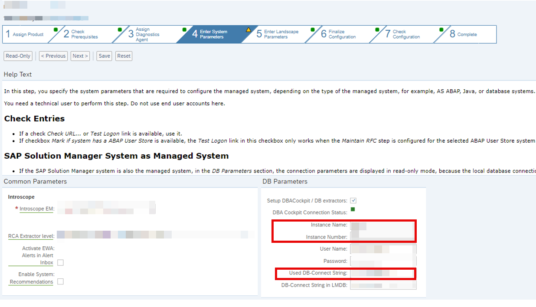Enable the System Recommendations checkbox
536x307 pixels.
61,282
